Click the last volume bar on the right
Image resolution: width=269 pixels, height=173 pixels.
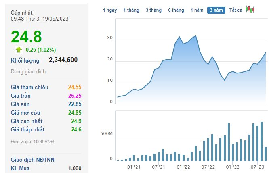[265, 154]
